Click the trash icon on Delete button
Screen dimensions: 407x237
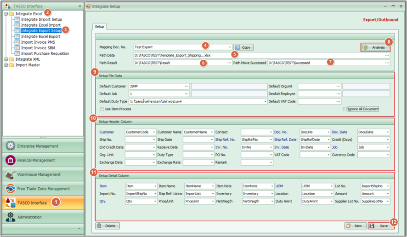tap(100, 226)
